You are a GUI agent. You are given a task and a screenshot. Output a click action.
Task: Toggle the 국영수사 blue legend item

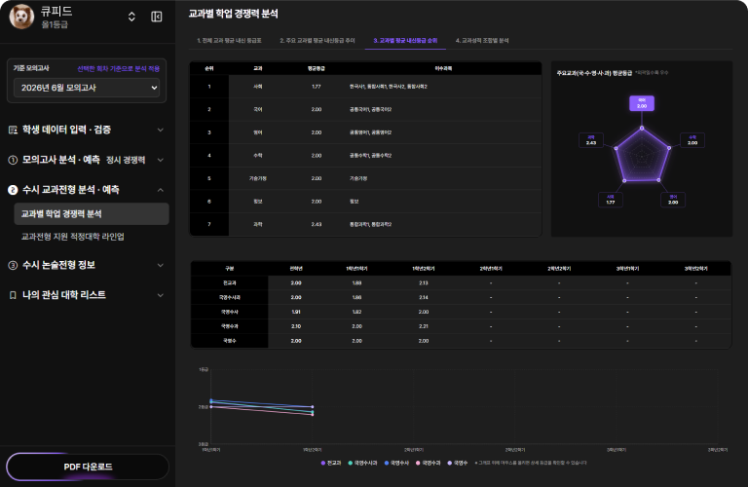(x=396, y=463)
